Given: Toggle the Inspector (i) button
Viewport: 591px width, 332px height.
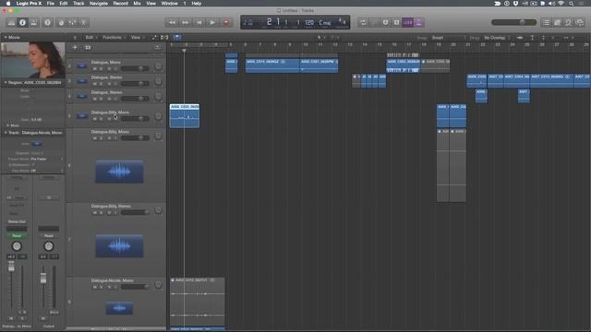Looking at the screenshot, I should point(22,22).
